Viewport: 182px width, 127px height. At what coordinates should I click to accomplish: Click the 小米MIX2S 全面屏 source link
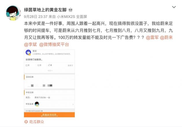[x=72, y=17]
